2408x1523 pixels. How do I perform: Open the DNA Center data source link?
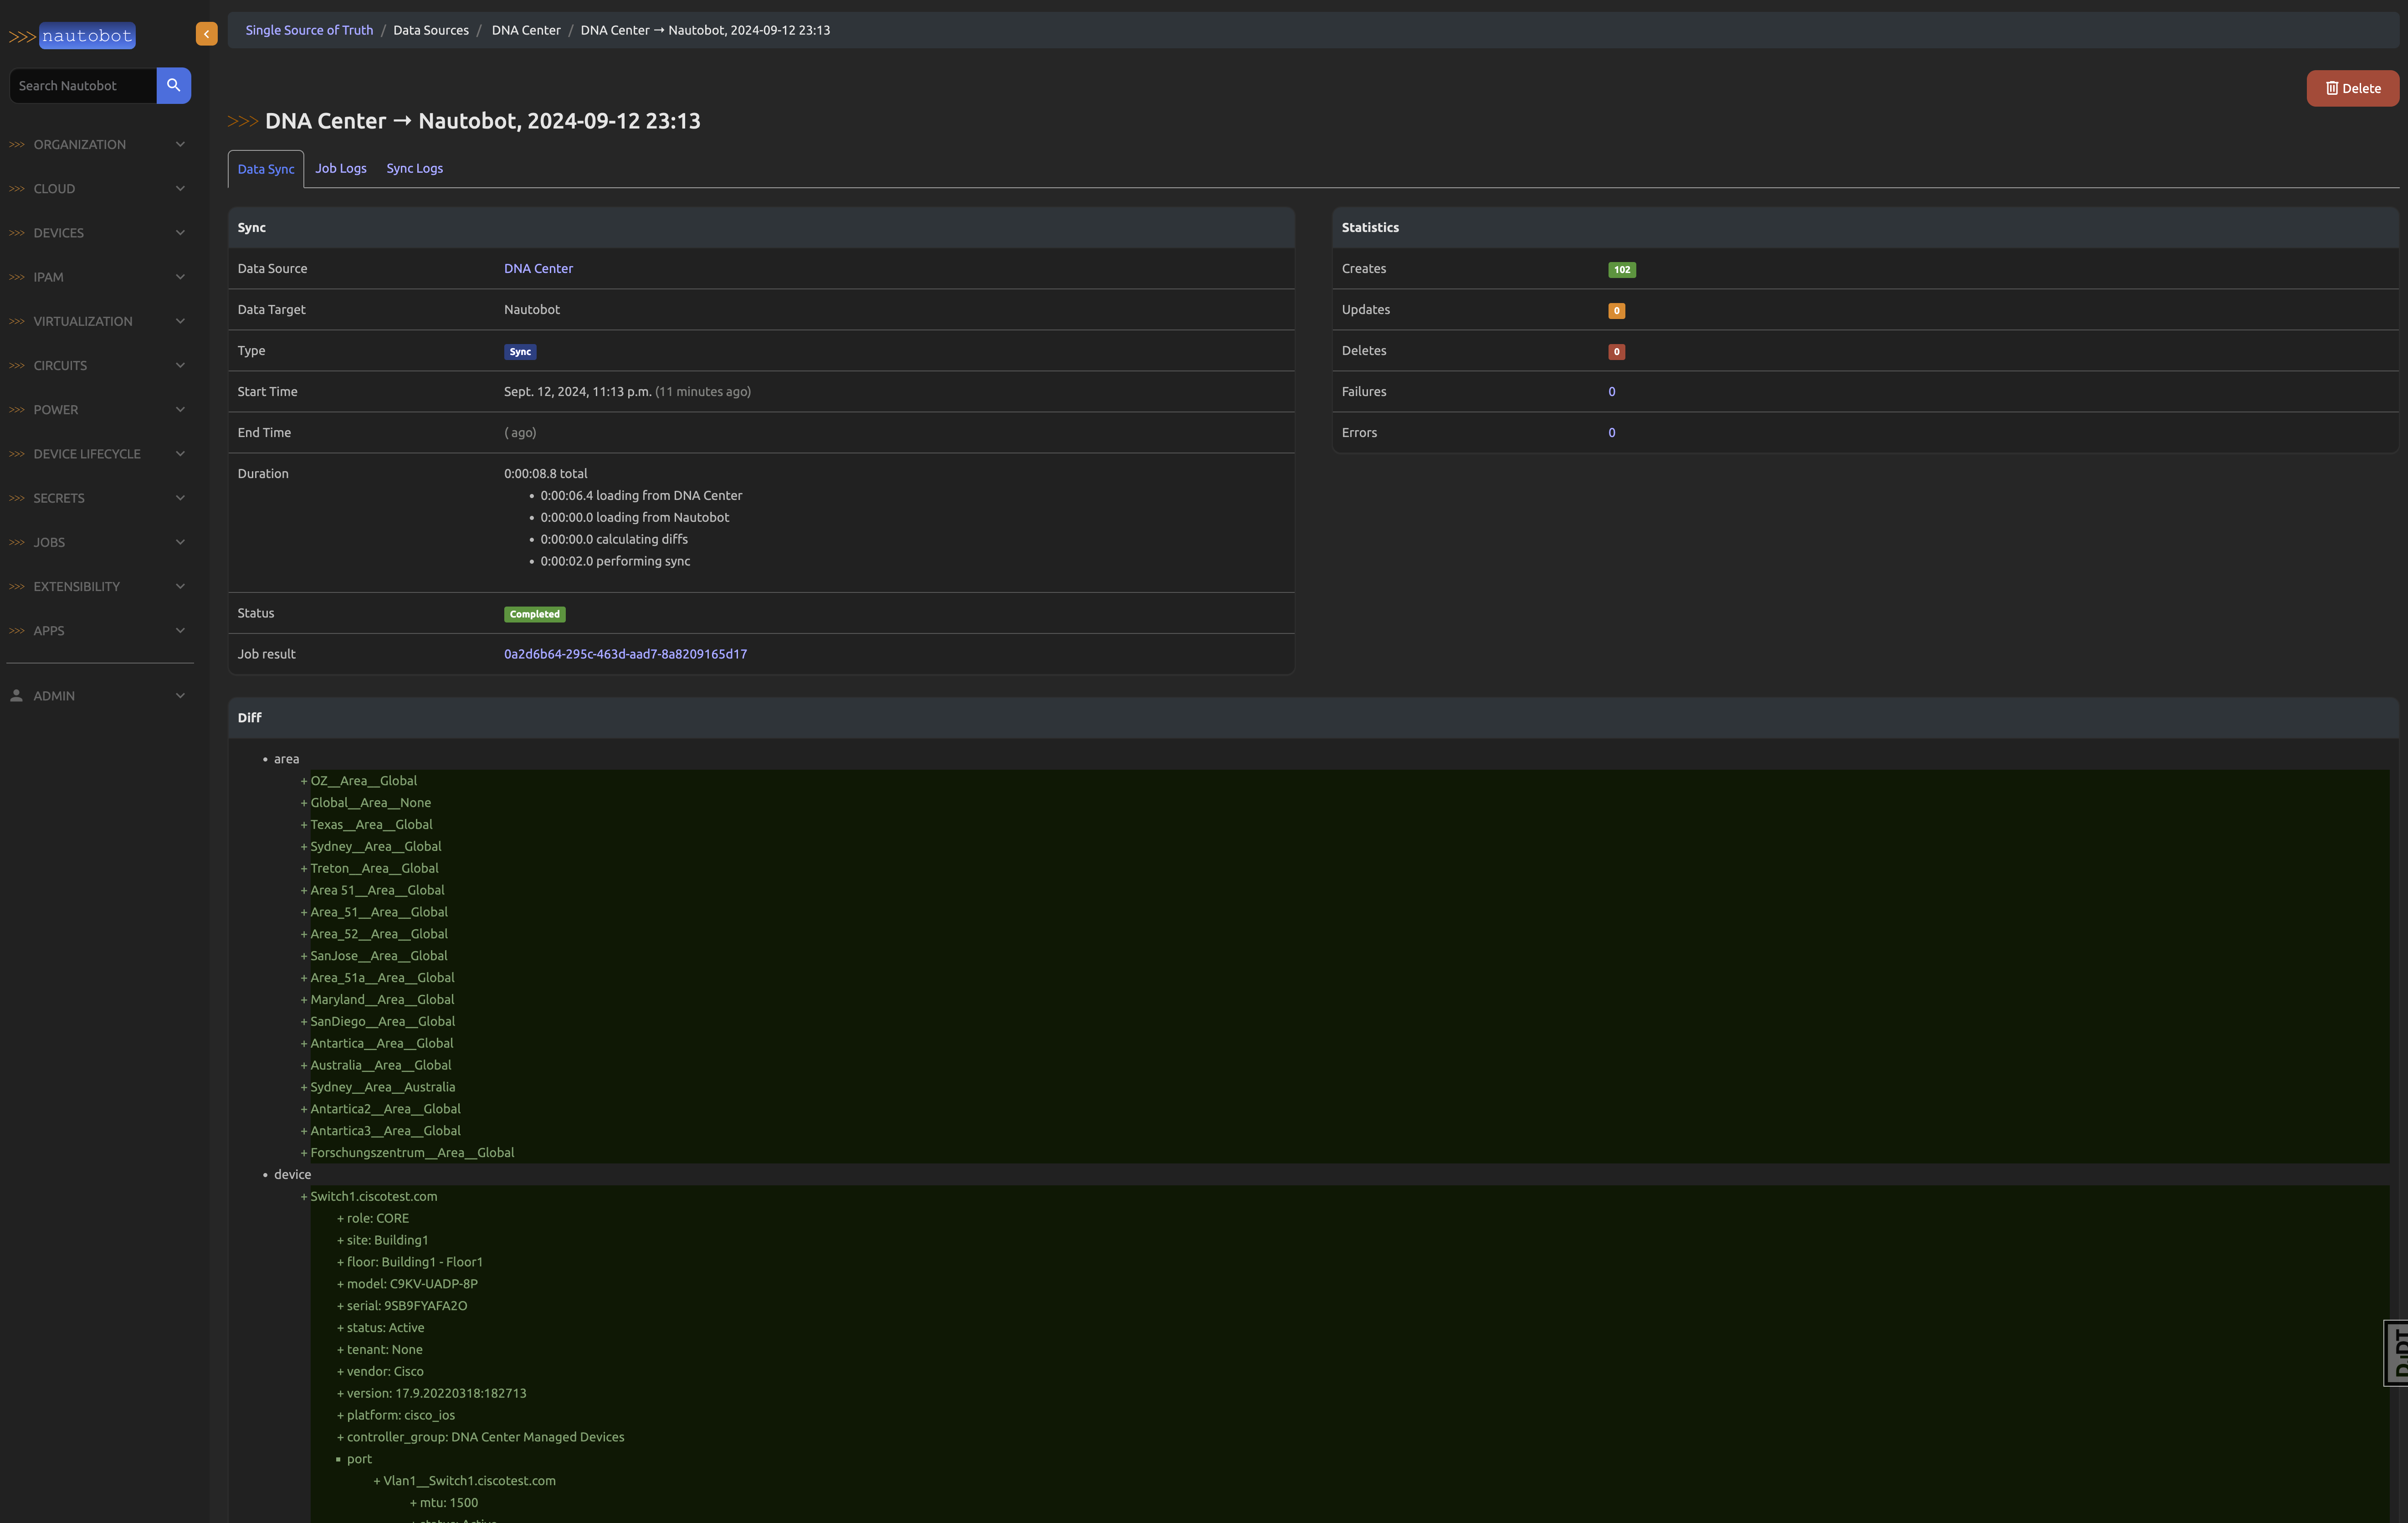click(x=538, y=268)
